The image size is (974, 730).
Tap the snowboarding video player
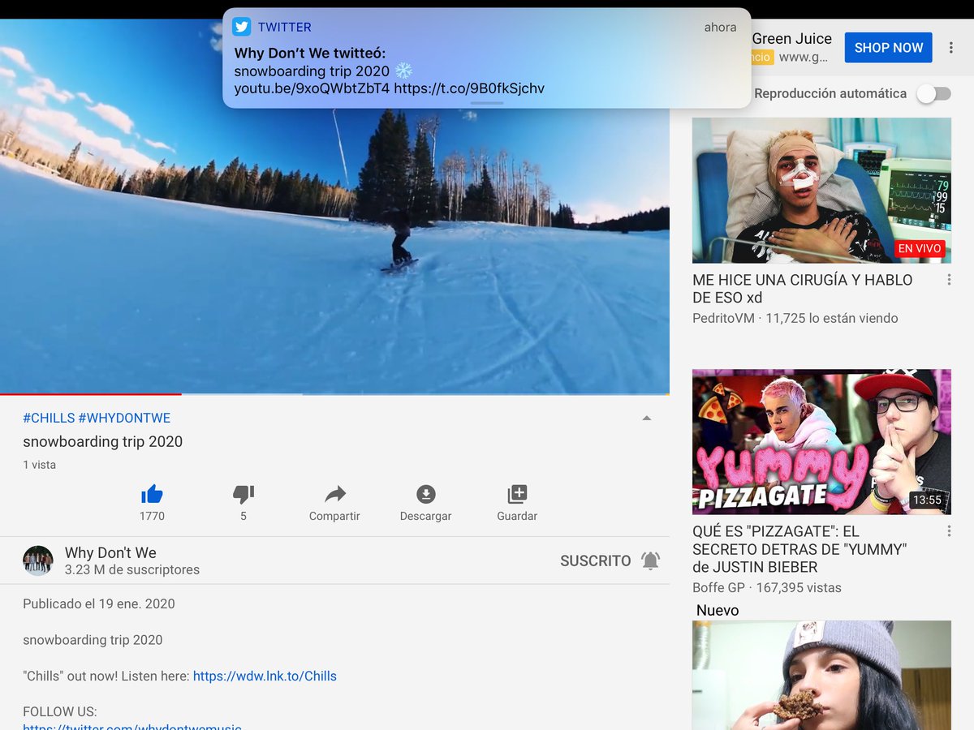click(x=334, y=206)
